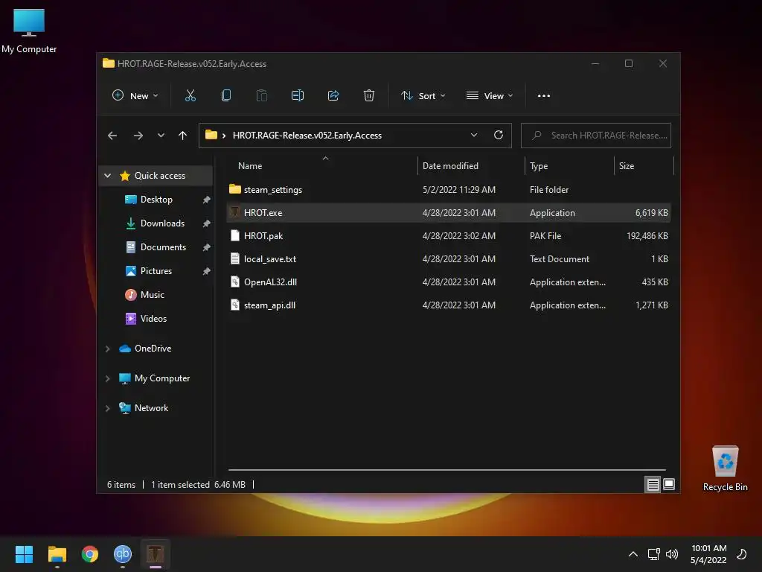Click the 192,486 KB size cell
This screenshot has height=572, width=762.
(x=647, y=236)
